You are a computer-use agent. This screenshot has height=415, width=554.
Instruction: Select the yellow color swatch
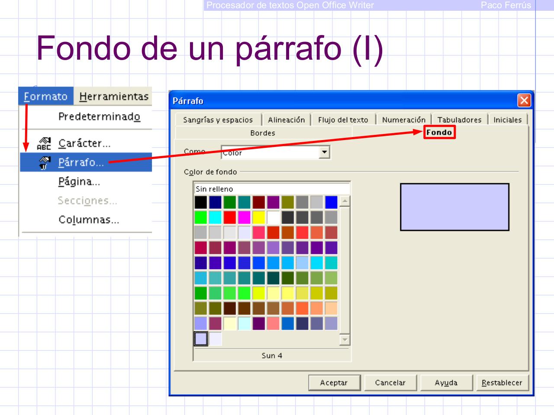coord(258,216)
